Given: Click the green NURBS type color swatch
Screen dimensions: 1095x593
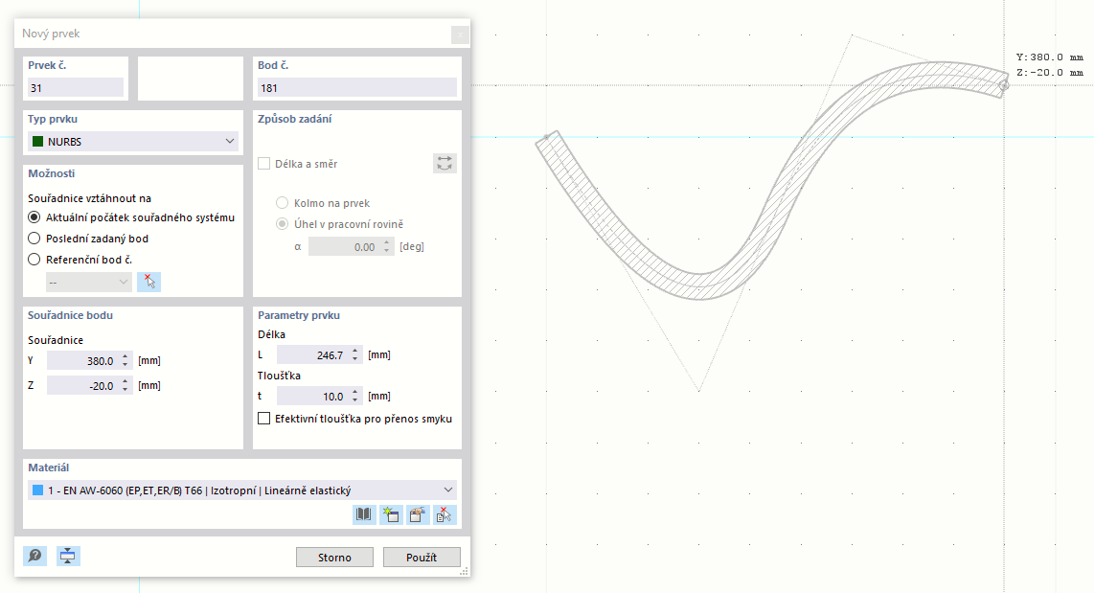Looking at the screenshot, I should (x=37, y=141).
